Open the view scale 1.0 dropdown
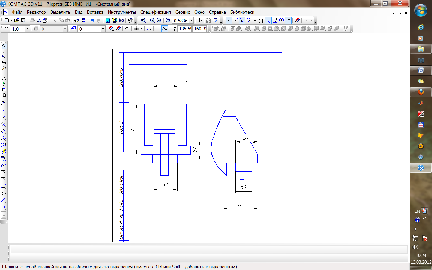432x270 pixels. coord(27,29)
